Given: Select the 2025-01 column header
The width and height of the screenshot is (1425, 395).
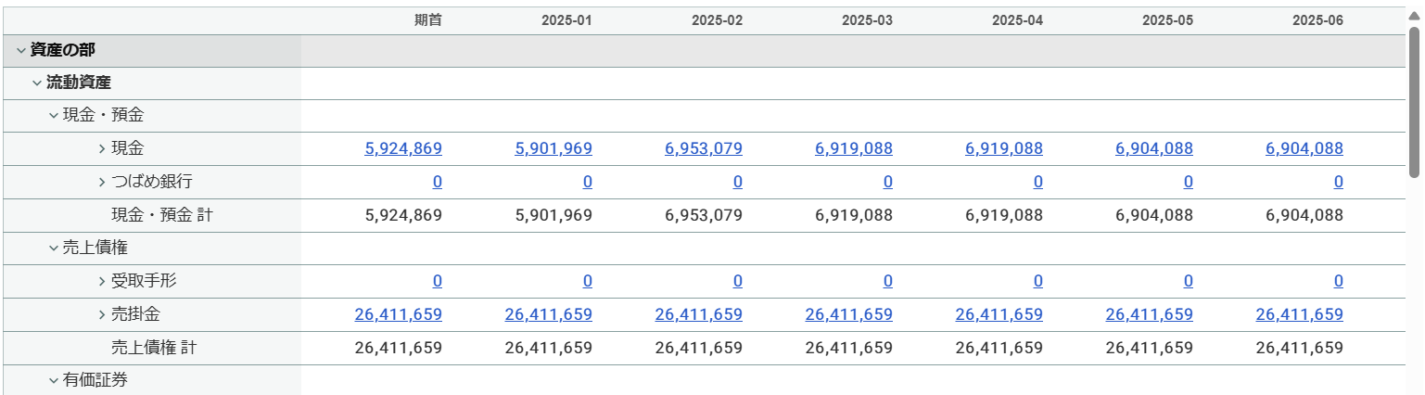Looking at the screenshot, I should (x=567, y=20).
